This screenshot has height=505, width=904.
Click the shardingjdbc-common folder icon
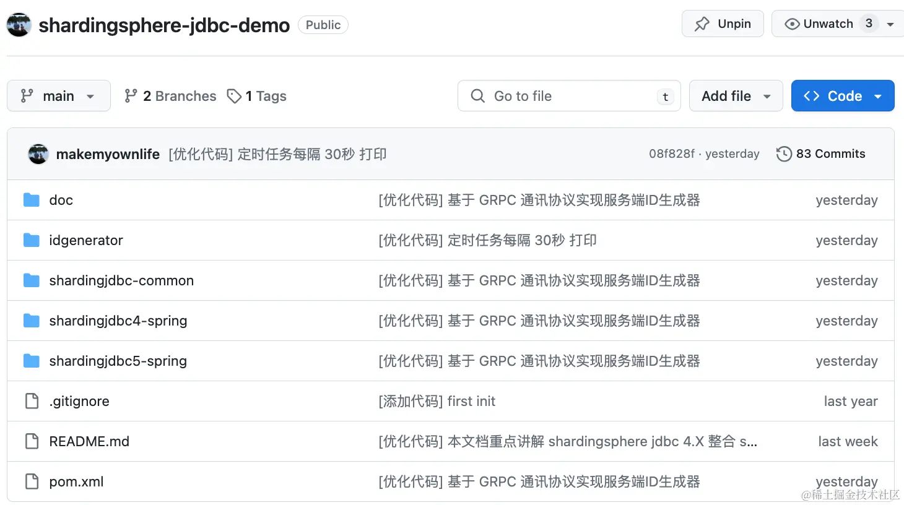[x=32, y=280]
